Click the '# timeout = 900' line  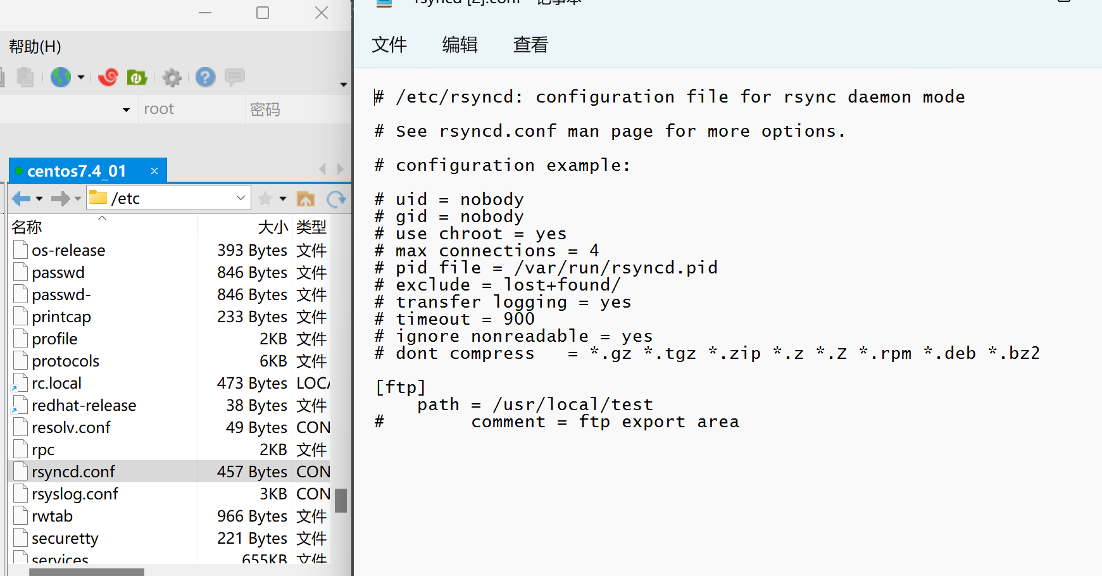tap(454, 319)
